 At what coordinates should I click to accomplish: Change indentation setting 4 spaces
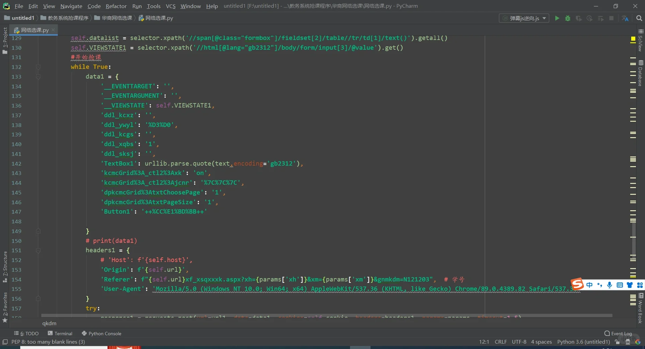[x=541, y=342]
